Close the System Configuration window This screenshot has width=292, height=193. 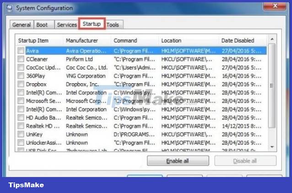[x=275, y=6]
